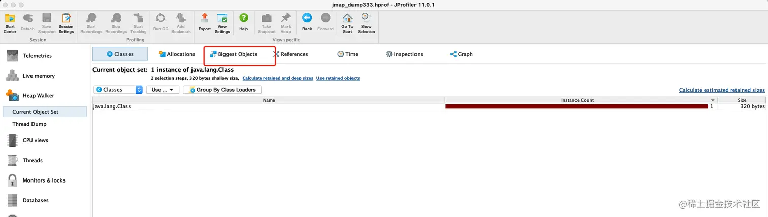Screen dimensions: 768x217
Task: Switch to Time tab
Action: point(347,54)
